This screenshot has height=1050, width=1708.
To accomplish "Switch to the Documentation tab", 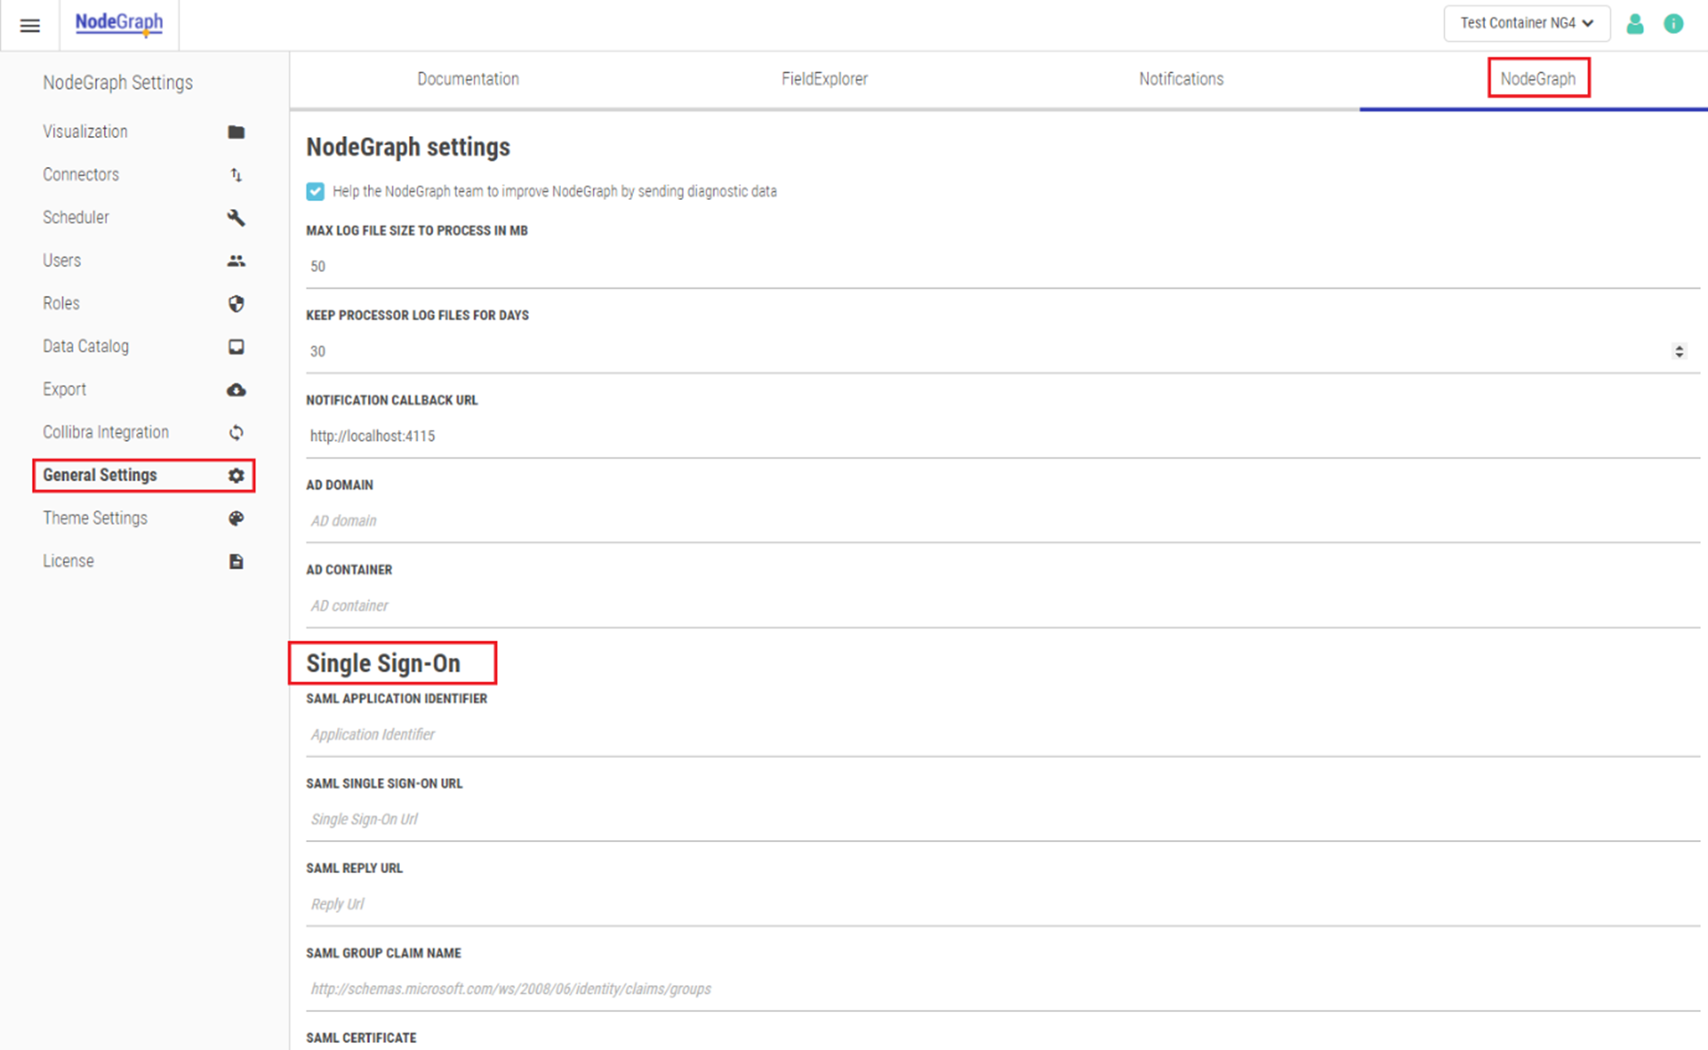I will [468, 79].
